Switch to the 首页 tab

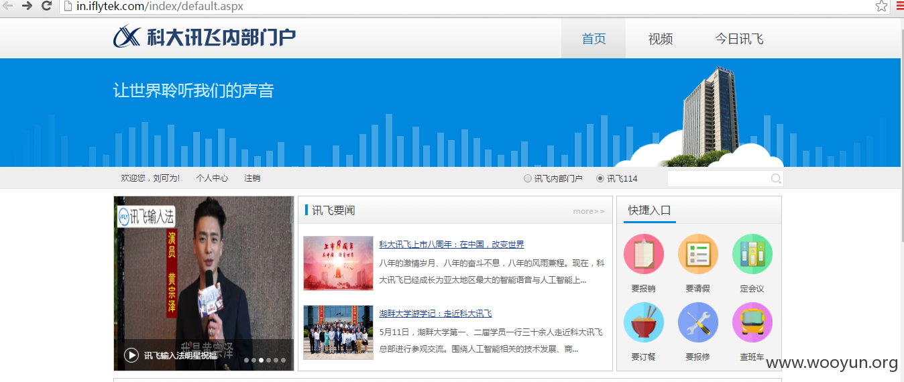(x=594, y=39)
